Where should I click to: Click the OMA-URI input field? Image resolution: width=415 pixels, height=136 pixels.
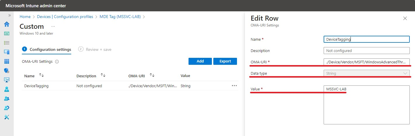coord(367,62)
